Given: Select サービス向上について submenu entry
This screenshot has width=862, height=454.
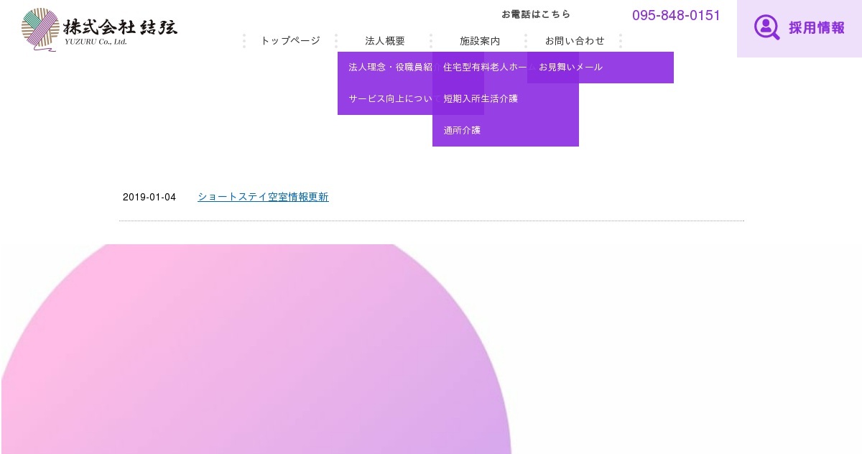Looking at the screenshot, I should pos(385,99).
